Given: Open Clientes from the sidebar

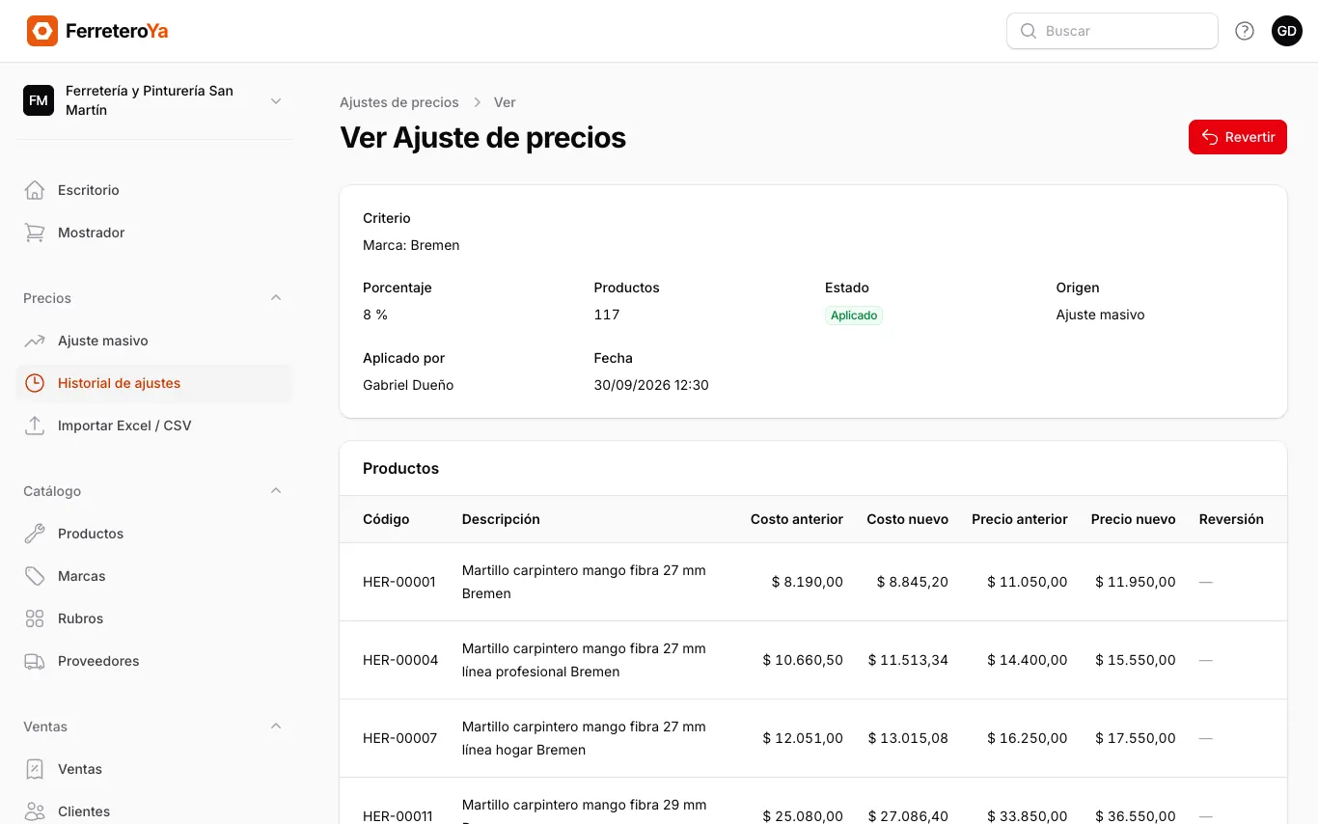Looking at the screenshot, I should coord(154,811).
